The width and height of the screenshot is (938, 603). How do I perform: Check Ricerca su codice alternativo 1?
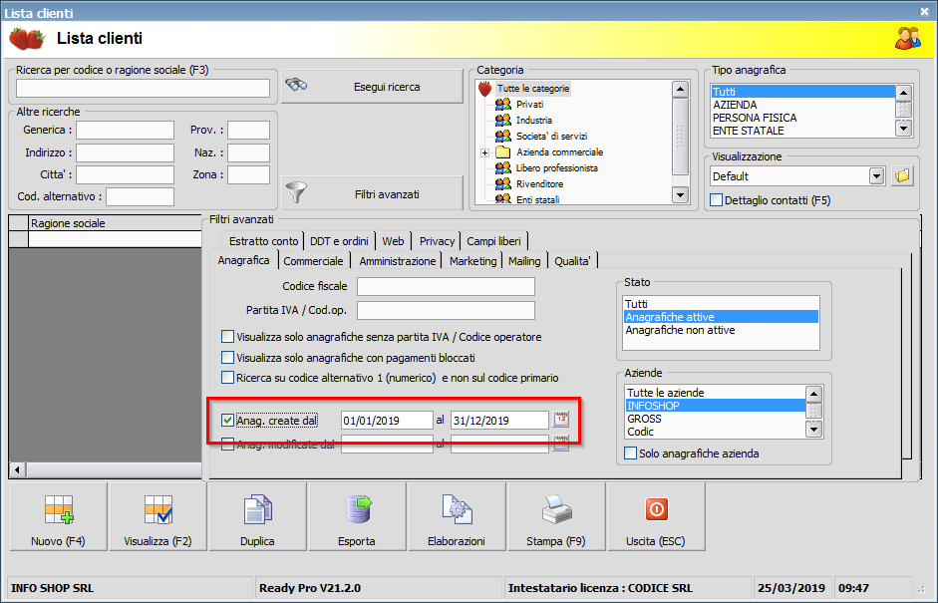(x=227, y=378)
